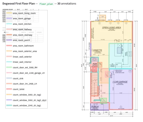This screenshot has height=122, width=143.
Task: Click the 30 annotations count text
Action: pos(67,3)
